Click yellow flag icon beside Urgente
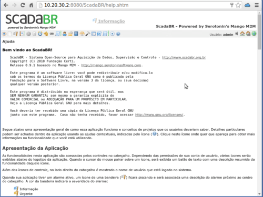This screenshot has width=263, height=197. click(16, 193)
